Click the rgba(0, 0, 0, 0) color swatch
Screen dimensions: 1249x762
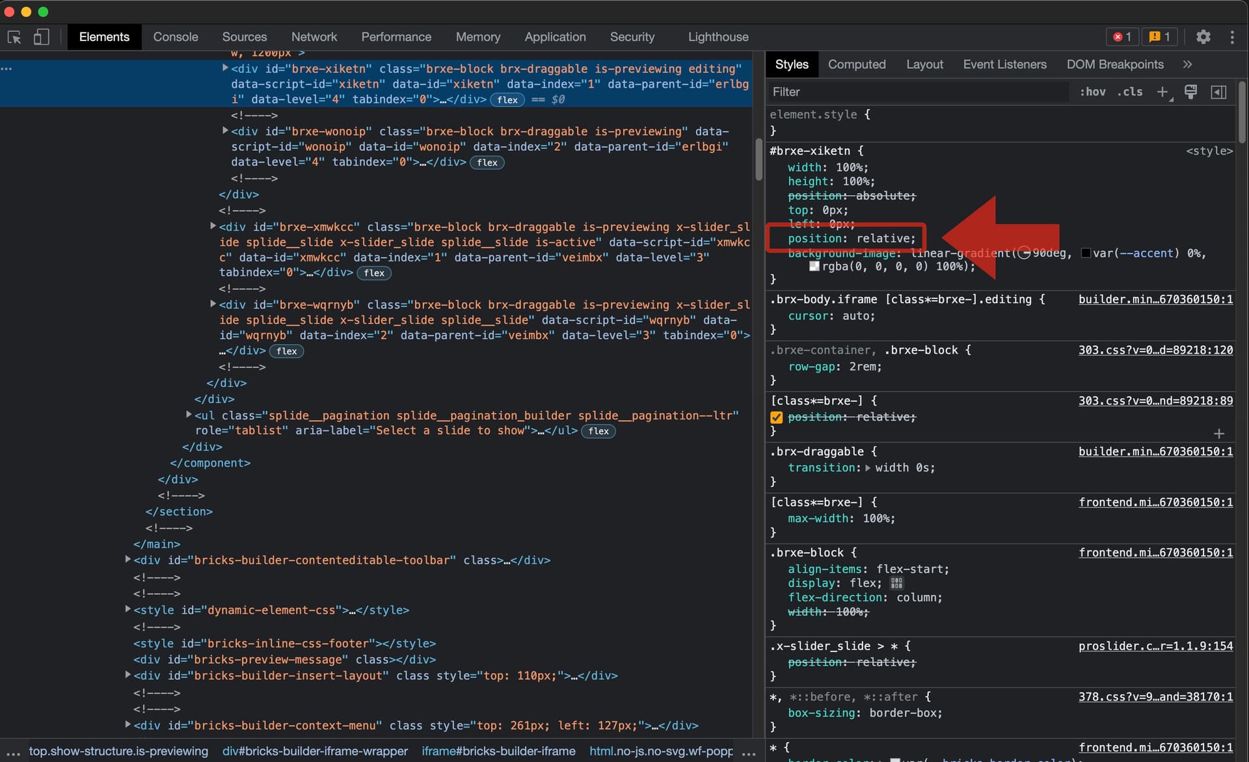tap(814, 266)
